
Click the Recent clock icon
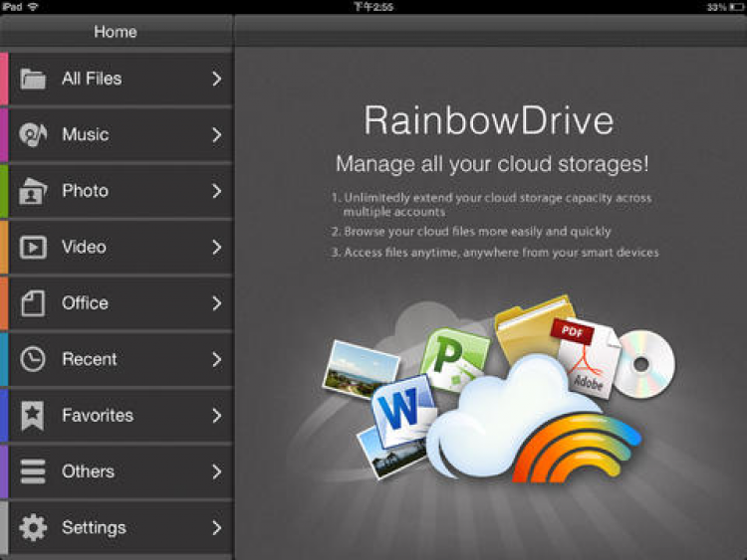pos(33,359)
